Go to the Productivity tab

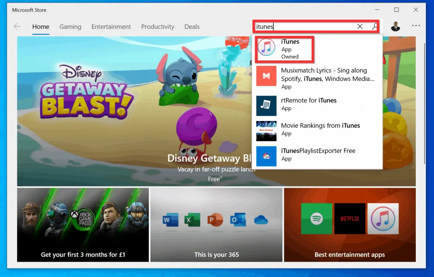click(158, 27)
